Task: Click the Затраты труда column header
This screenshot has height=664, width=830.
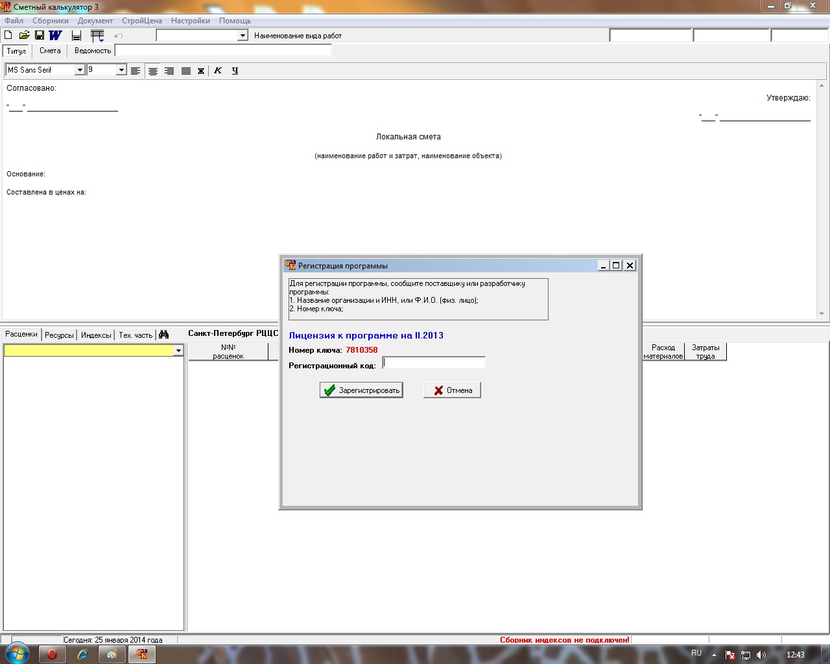Action: pyautogui.click(x=705, y=351)
